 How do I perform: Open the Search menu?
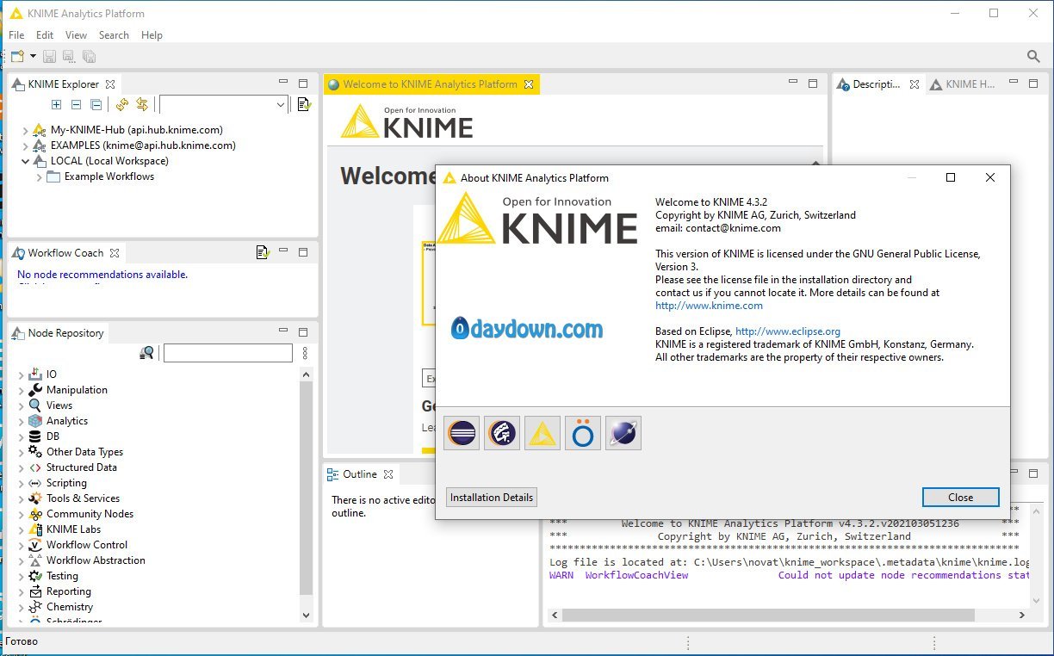click(114, 35)
